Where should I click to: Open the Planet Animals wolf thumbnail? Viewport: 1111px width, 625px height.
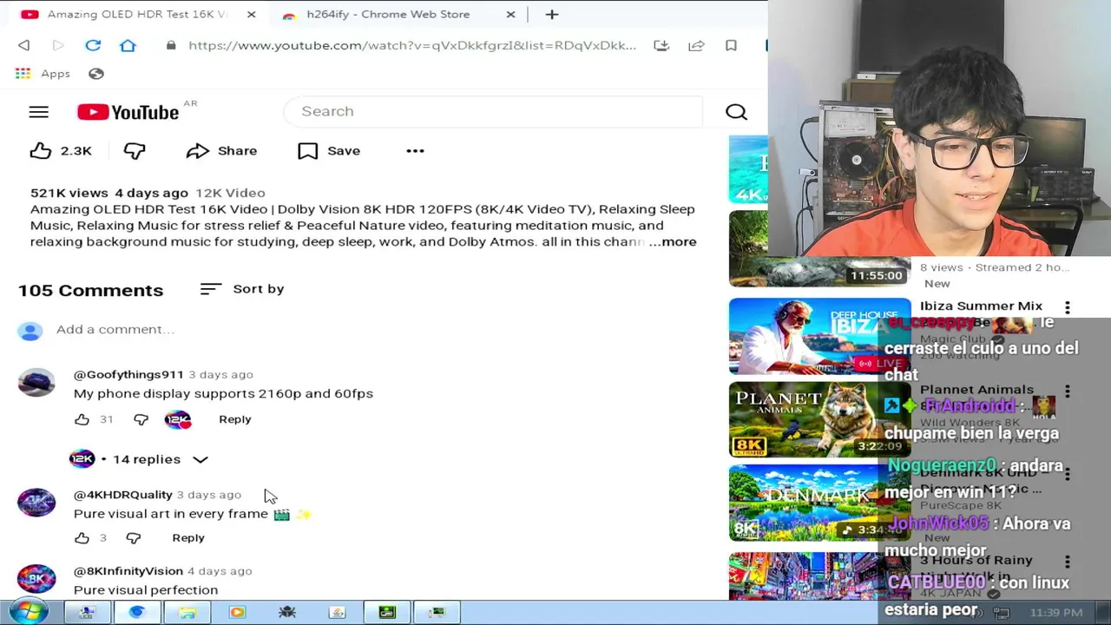tap(819, 419)
